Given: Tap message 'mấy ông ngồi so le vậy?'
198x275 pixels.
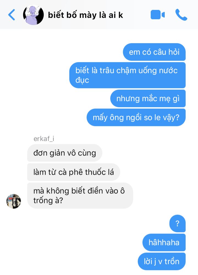Looking at the screenshot, I should click(136, 117).
